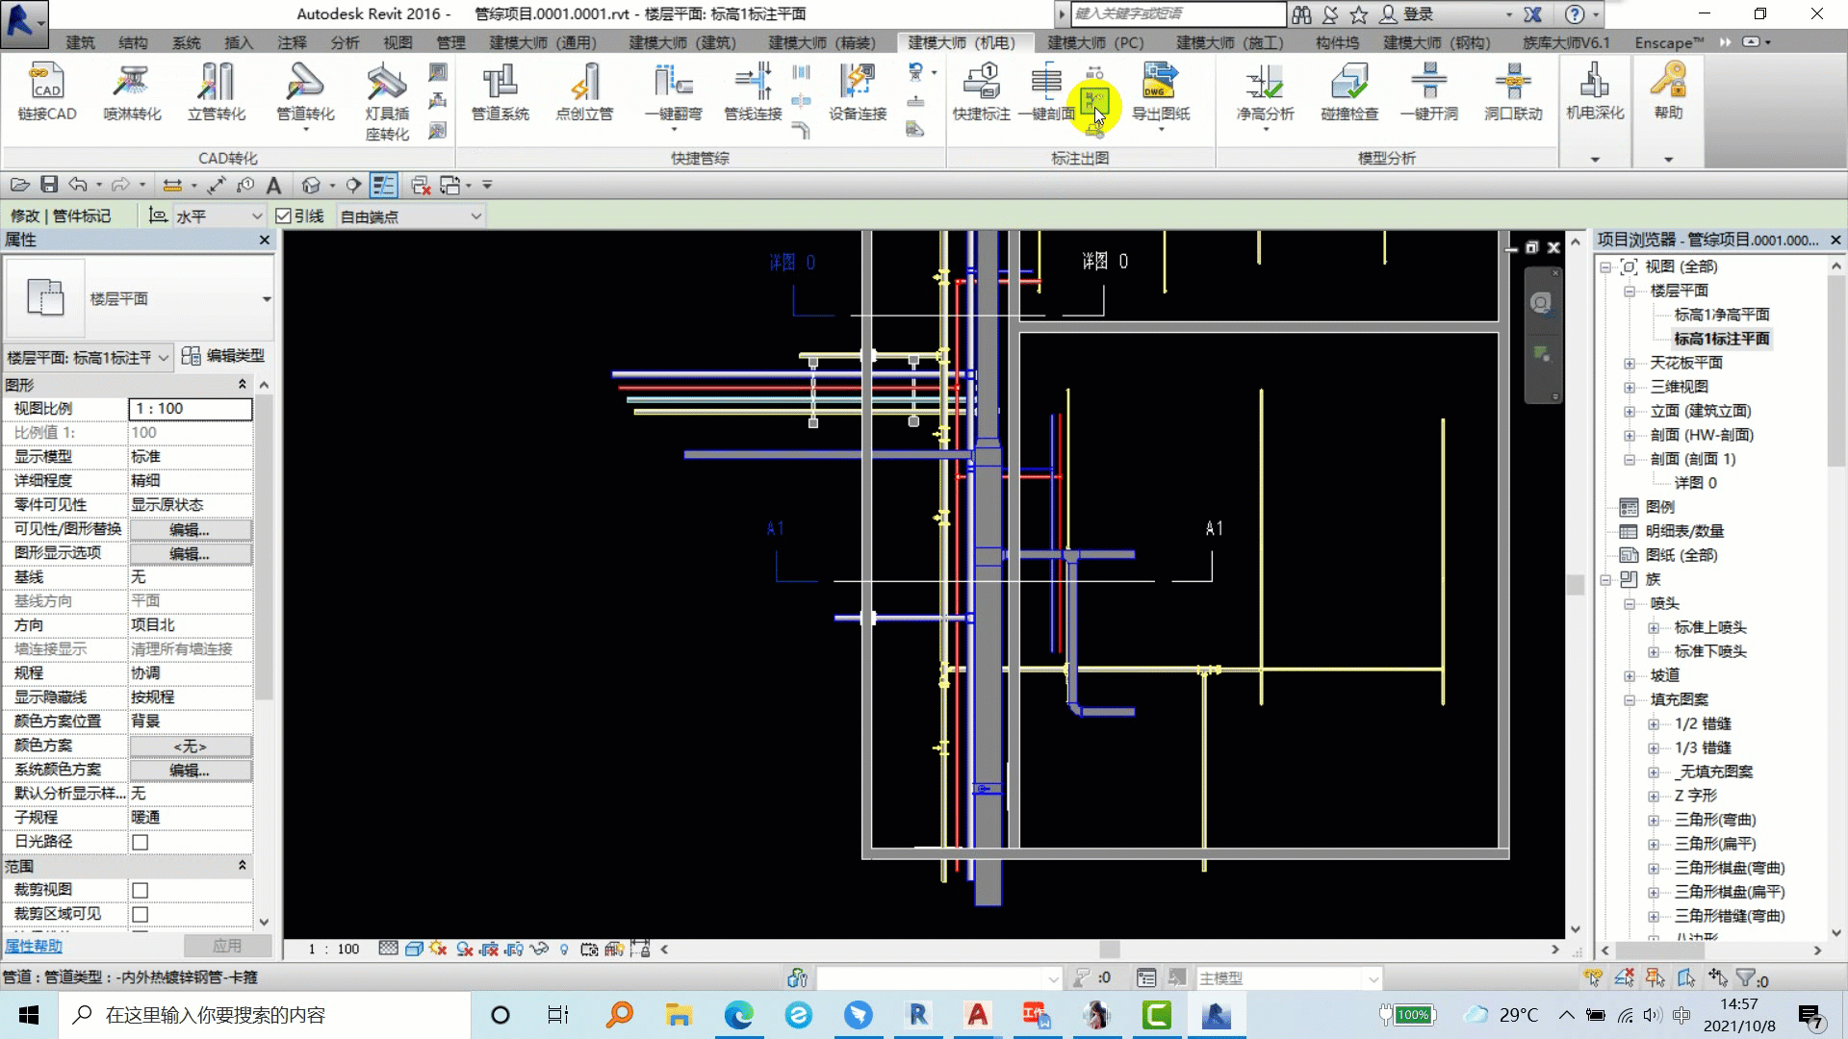This screenshot has height=1039, width=1848.
Task: Open the 属性帮助 link
Action: pos(34,947)
